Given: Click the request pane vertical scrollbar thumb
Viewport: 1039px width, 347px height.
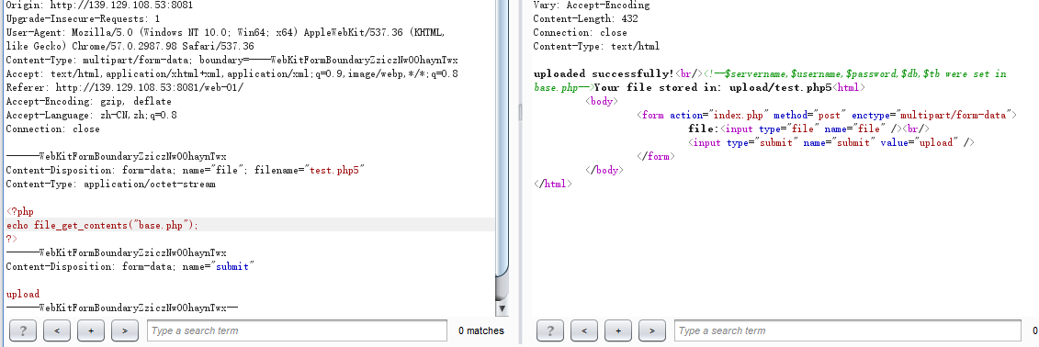Looking at the screenshot, I should (x=502, y=137).
